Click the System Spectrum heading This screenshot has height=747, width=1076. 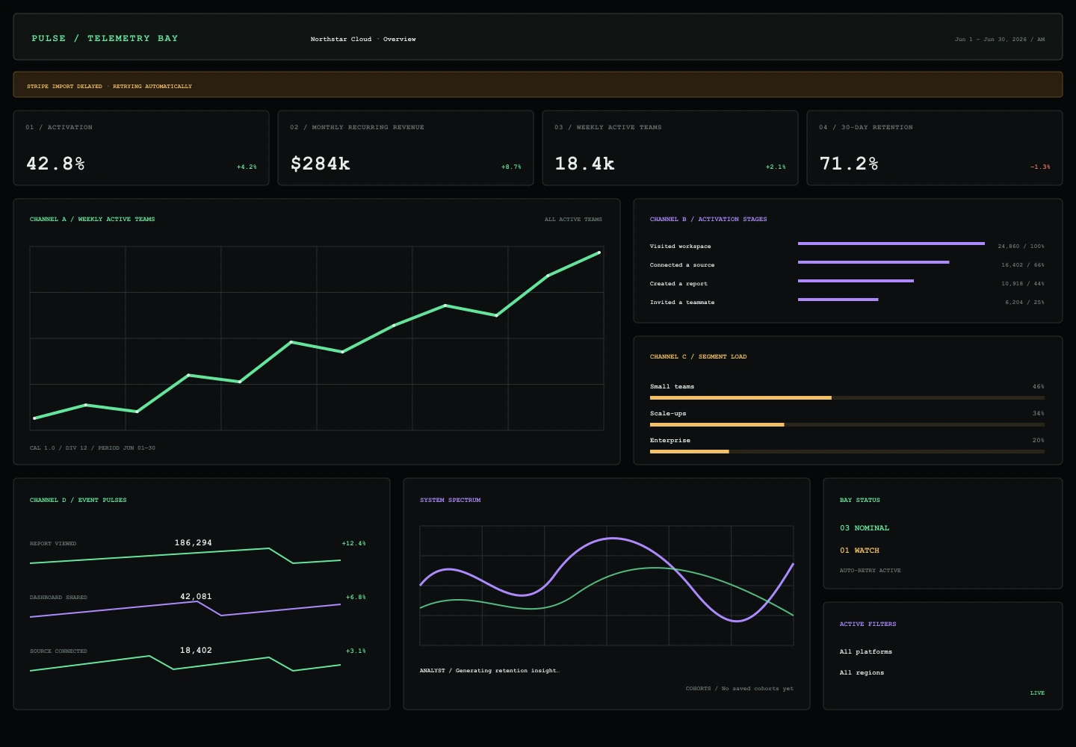click(x=451, y=500)
